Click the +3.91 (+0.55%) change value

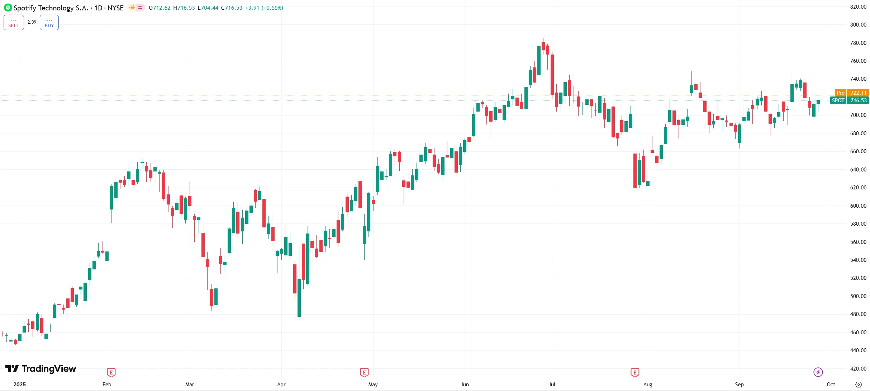coord(264,8)
